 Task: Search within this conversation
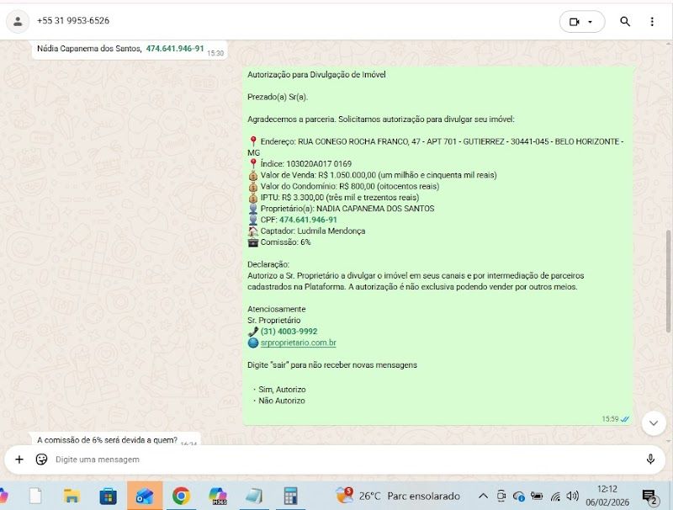pos(625,22)
